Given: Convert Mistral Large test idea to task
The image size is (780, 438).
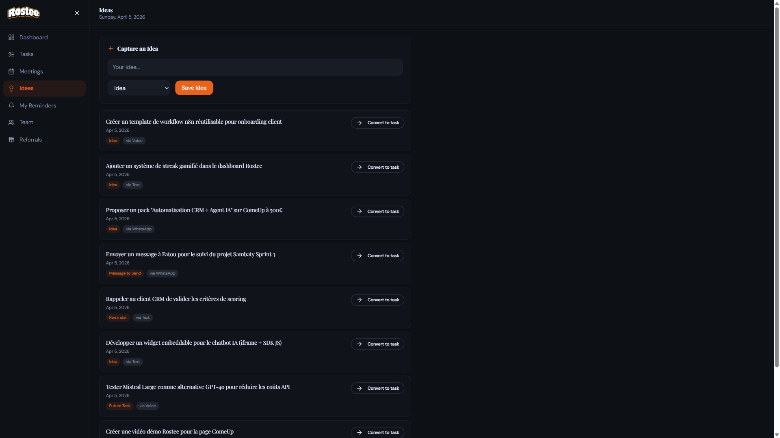Looking at the screenshot, I should coord(377,388).
